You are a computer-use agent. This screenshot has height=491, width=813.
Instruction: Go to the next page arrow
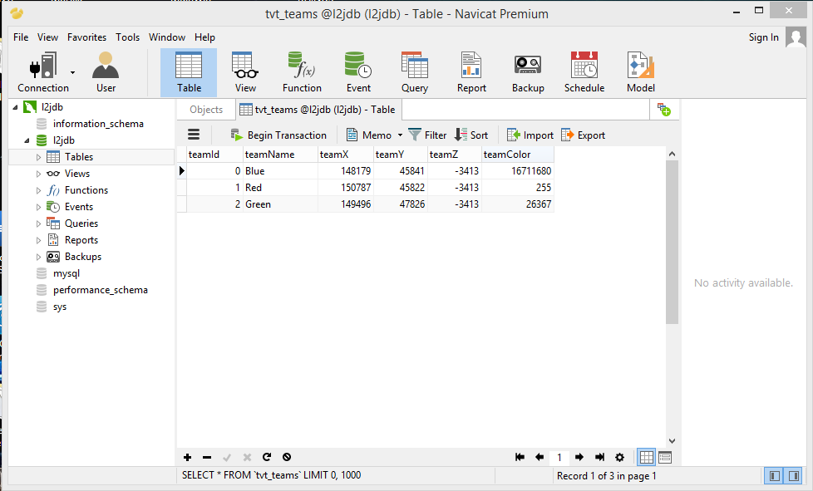[579, 457]
